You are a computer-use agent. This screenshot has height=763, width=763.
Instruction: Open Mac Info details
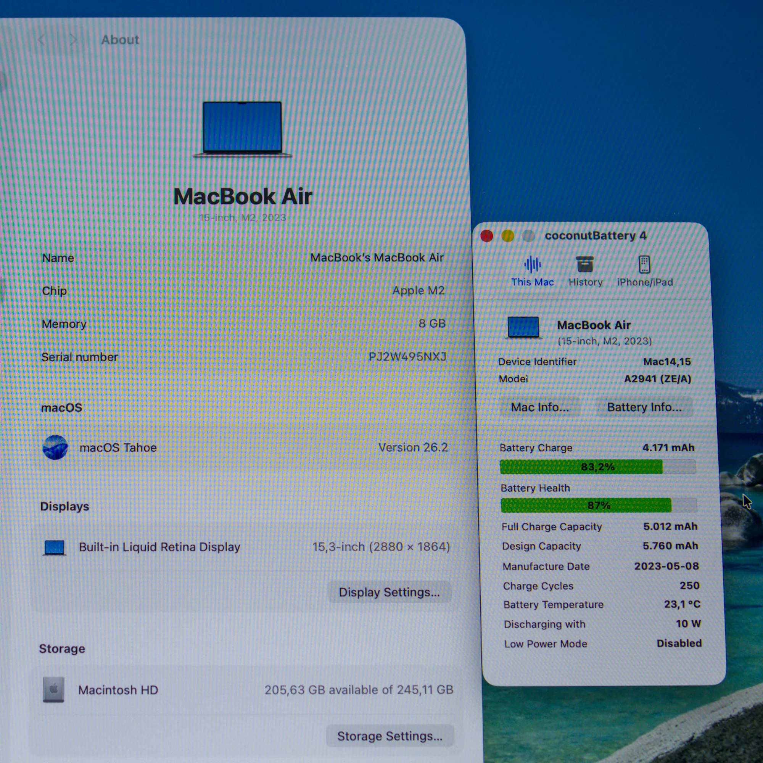coord(540,407)
